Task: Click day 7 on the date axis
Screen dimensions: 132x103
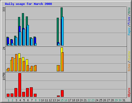Action: pos(32,100)
